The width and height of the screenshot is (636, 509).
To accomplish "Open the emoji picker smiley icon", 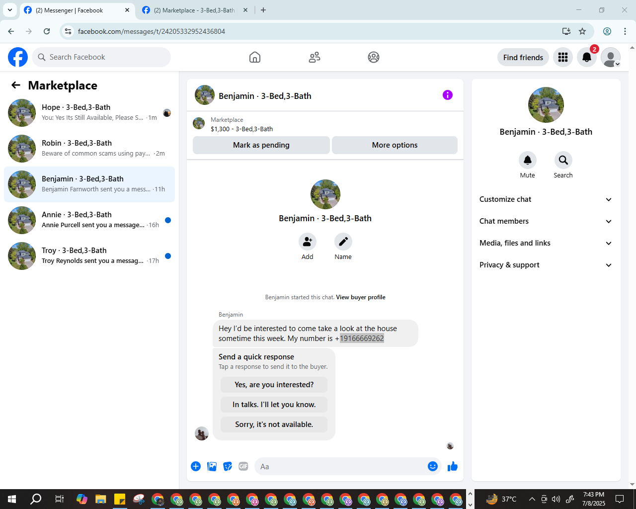I will (433, 466).
